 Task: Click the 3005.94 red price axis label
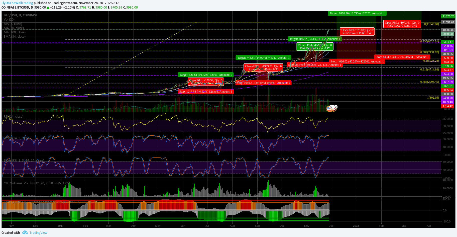coord(447,90)
